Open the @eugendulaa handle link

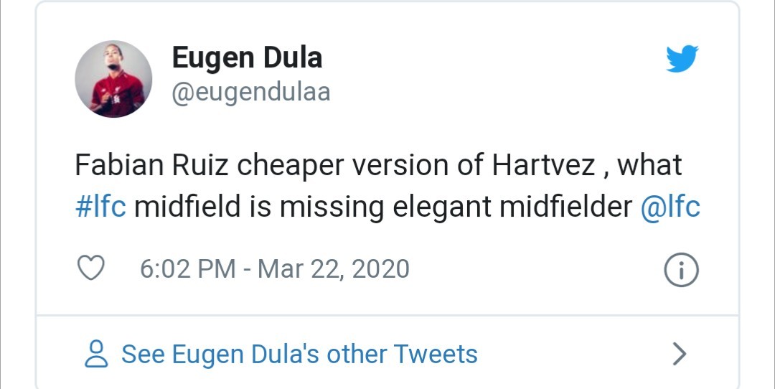tap(251, 92)
